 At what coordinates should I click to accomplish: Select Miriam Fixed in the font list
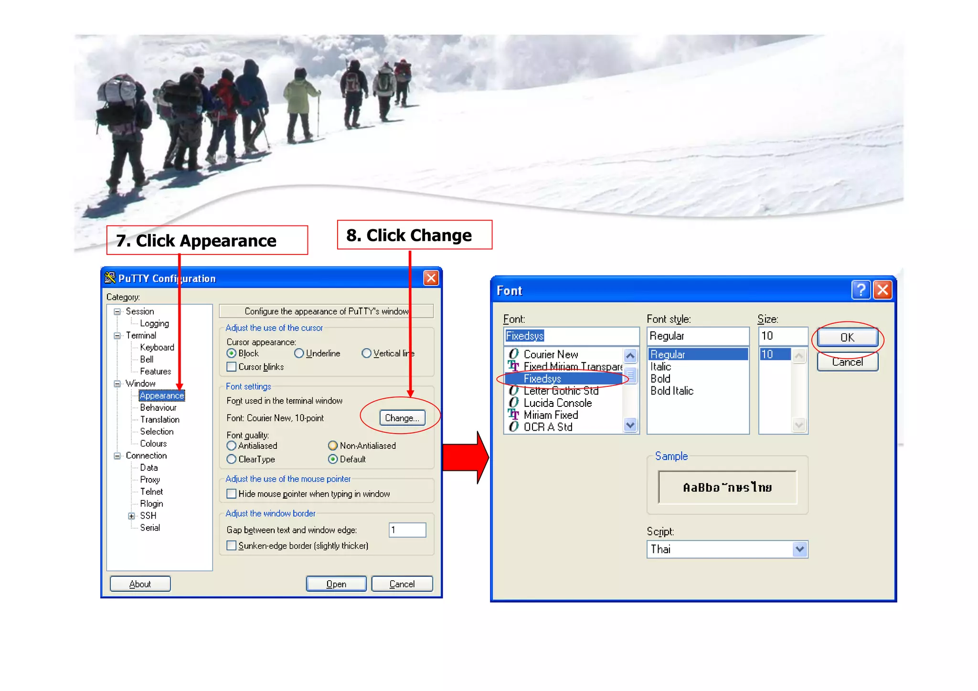point(551,415)
